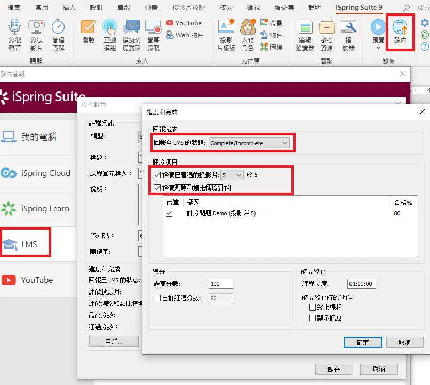The height and width of the screenshot is (385, 430).
Task: Expand the 預覽 dropdown arrow
Action: (x=378, y=48)
